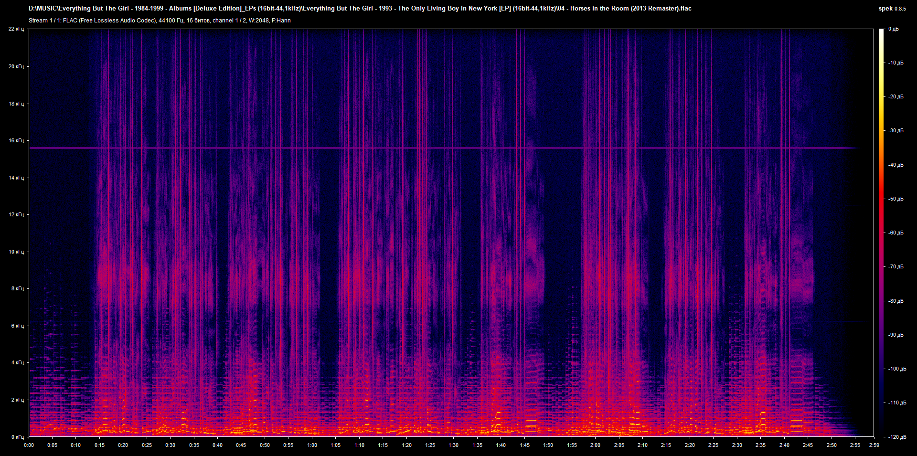
Task: Click the horizontal 15.6 kHz tone line in spectrogram
Action: 444,148
